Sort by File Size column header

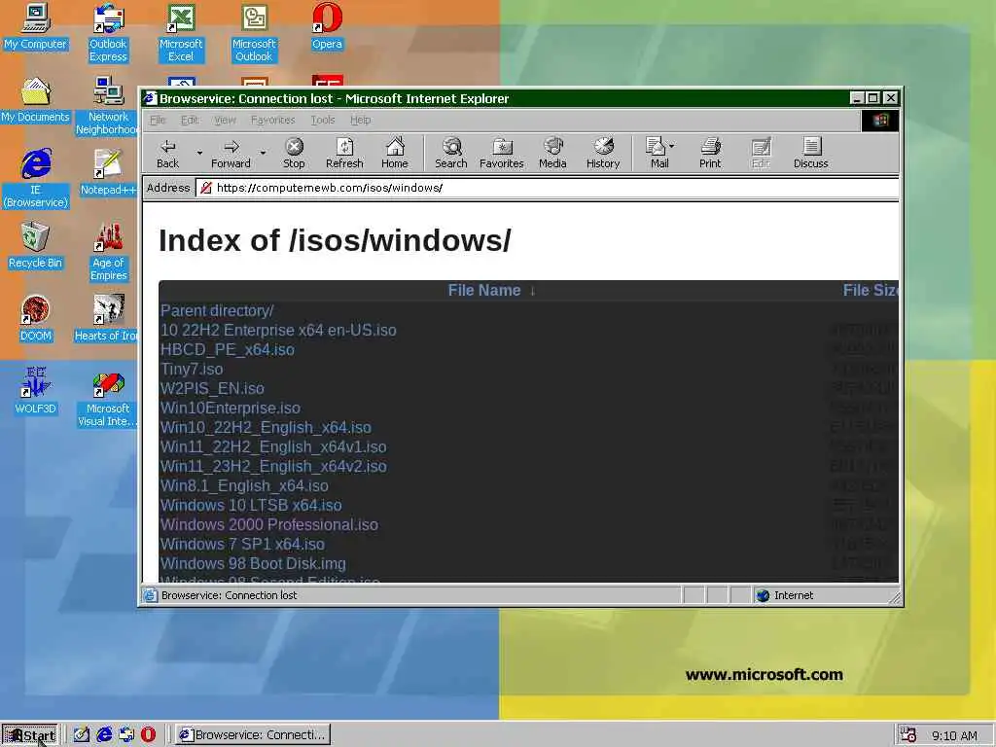(x=871, y=290)
